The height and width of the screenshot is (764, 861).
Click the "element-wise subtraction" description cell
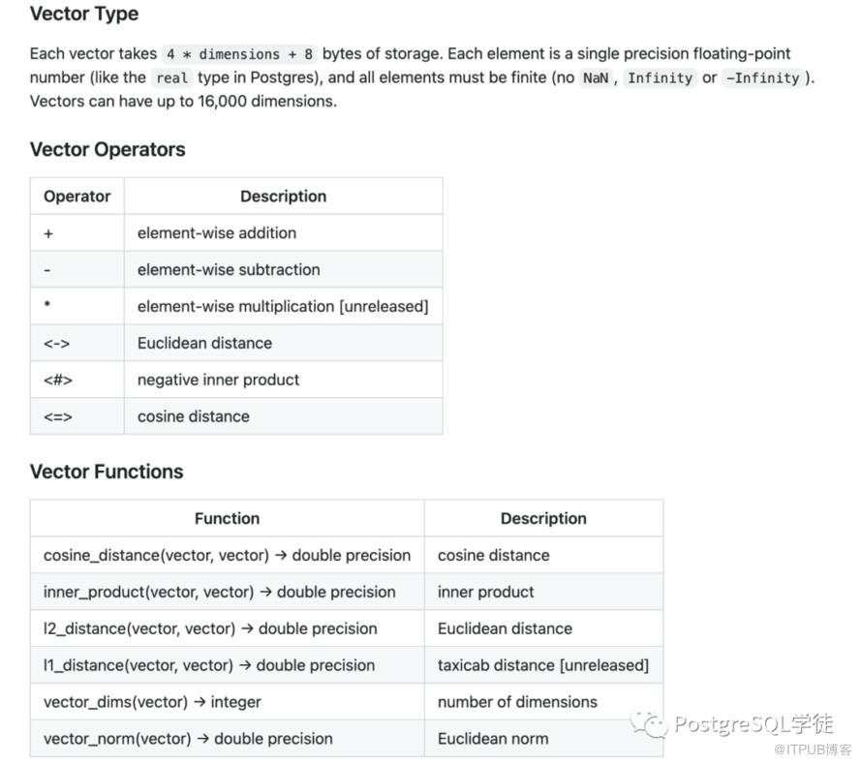(229, 270)
